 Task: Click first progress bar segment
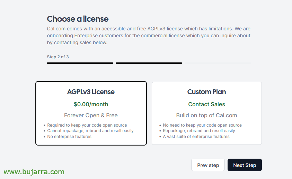point(80,63)
